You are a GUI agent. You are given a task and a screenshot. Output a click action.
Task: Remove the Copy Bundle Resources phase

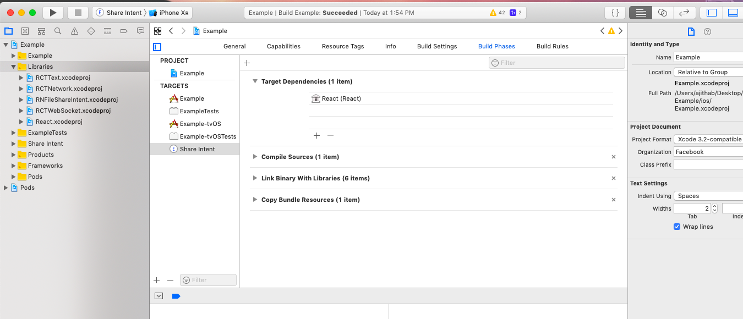pos(614,200)
